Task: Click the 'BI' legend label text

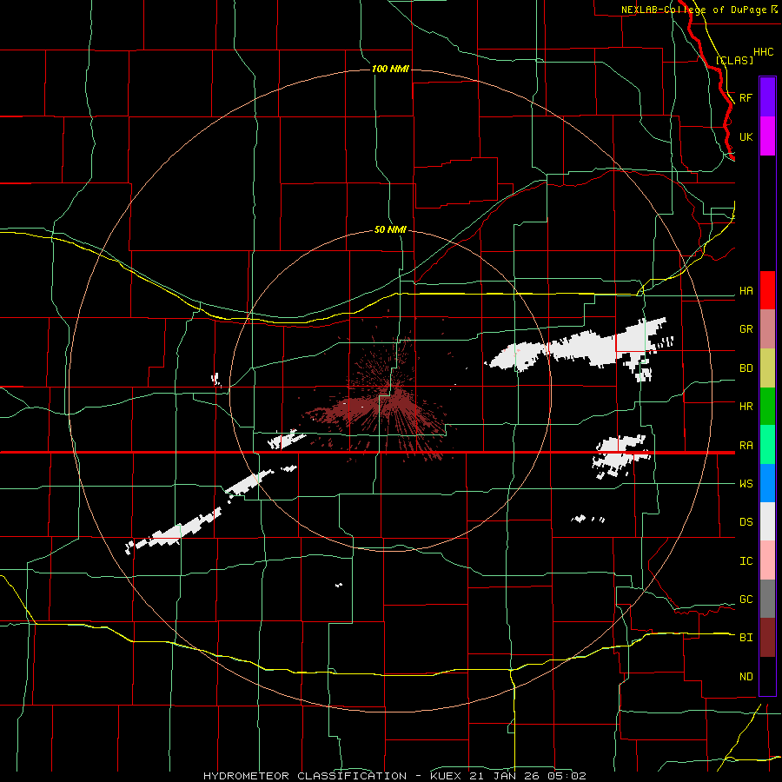Action: (746, 638)
